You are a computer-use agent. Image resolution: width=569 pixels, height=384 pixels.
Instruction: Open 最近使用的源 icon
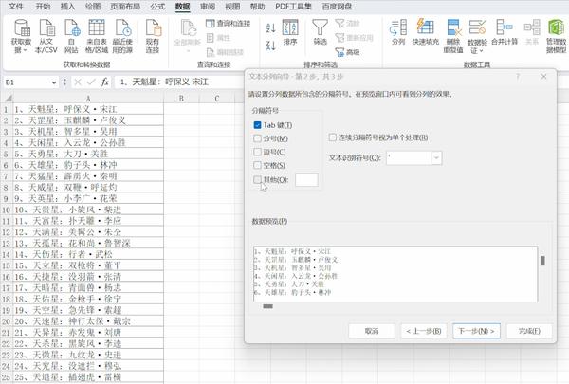[122, 27]
